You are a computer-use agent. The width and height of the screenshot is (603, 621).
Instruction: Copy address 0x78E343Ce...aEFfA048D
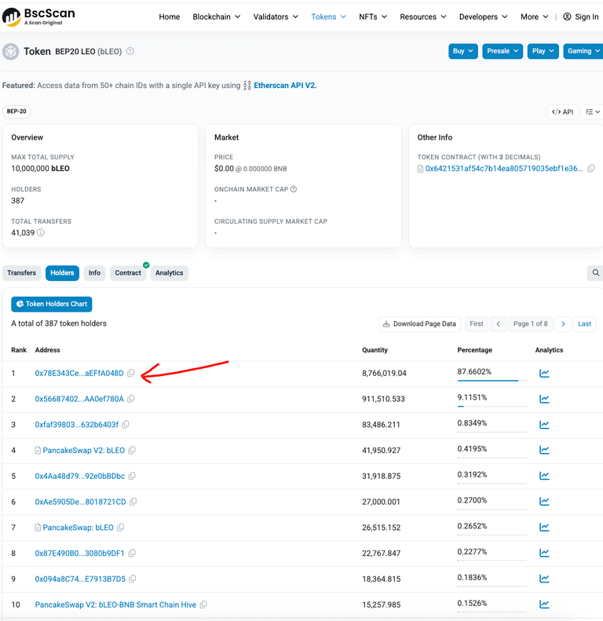pos(131,373)
